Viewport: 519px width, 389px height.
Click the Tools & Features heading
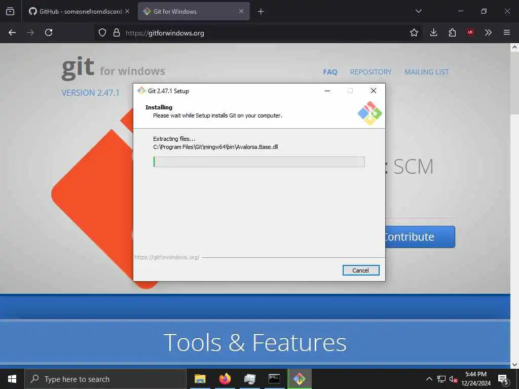[255, 342]
